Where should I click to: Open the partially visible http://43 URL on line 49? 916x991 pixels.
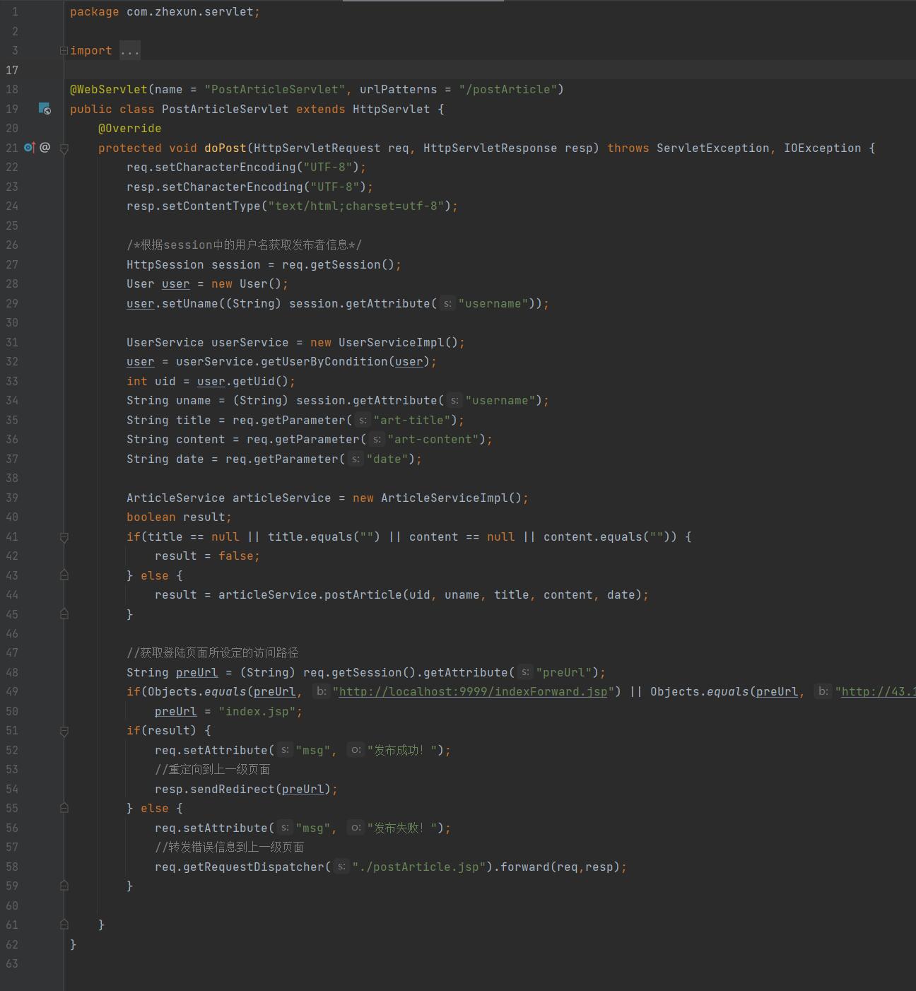(x=879, y=692)
